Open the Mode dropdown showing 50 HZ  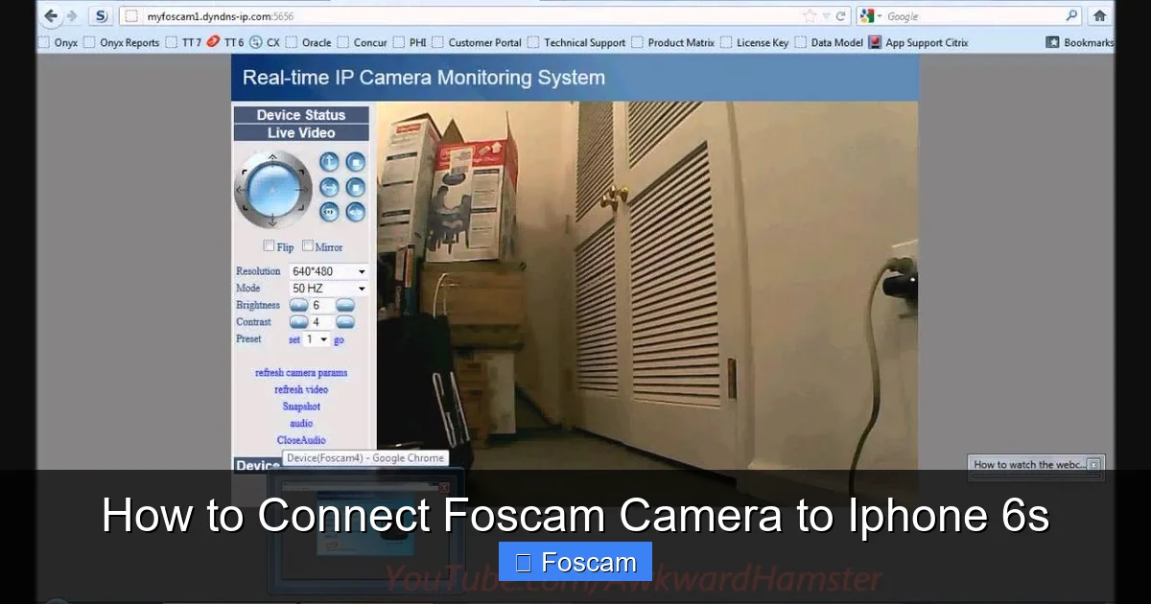328,288
